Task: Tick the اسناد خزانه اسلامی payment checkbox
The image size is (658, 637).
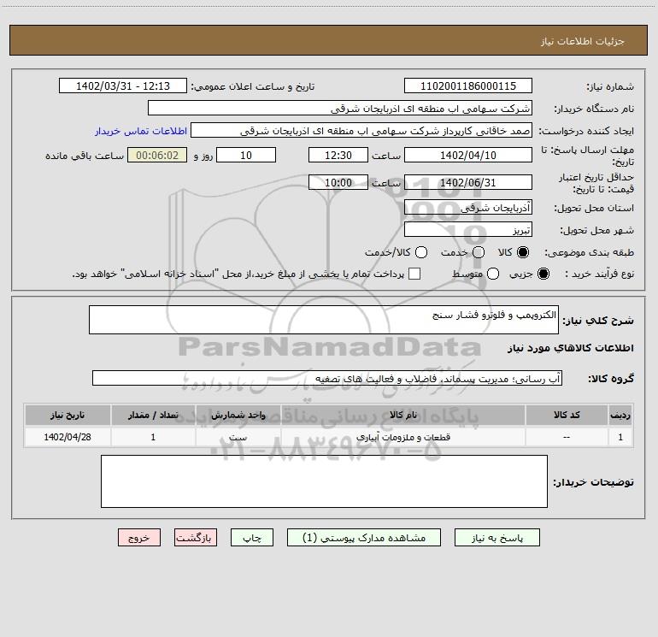Action: tap(414, 274)
